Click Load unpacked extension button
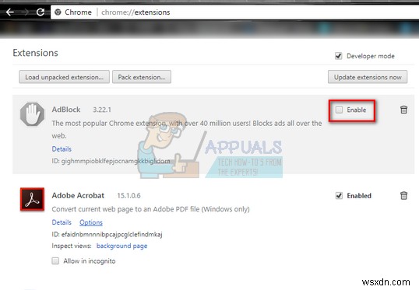The image size is (419, 290). click(x=64, y=77)
